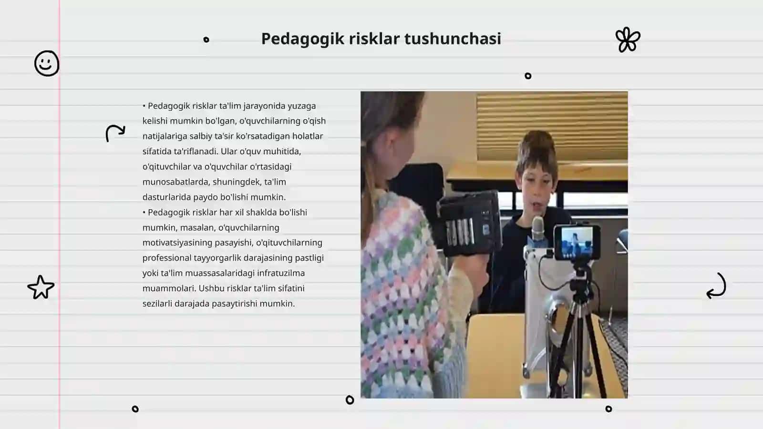
Task: Select the star doodle icon
Action: pyautogui.click(x=41, y=287)
